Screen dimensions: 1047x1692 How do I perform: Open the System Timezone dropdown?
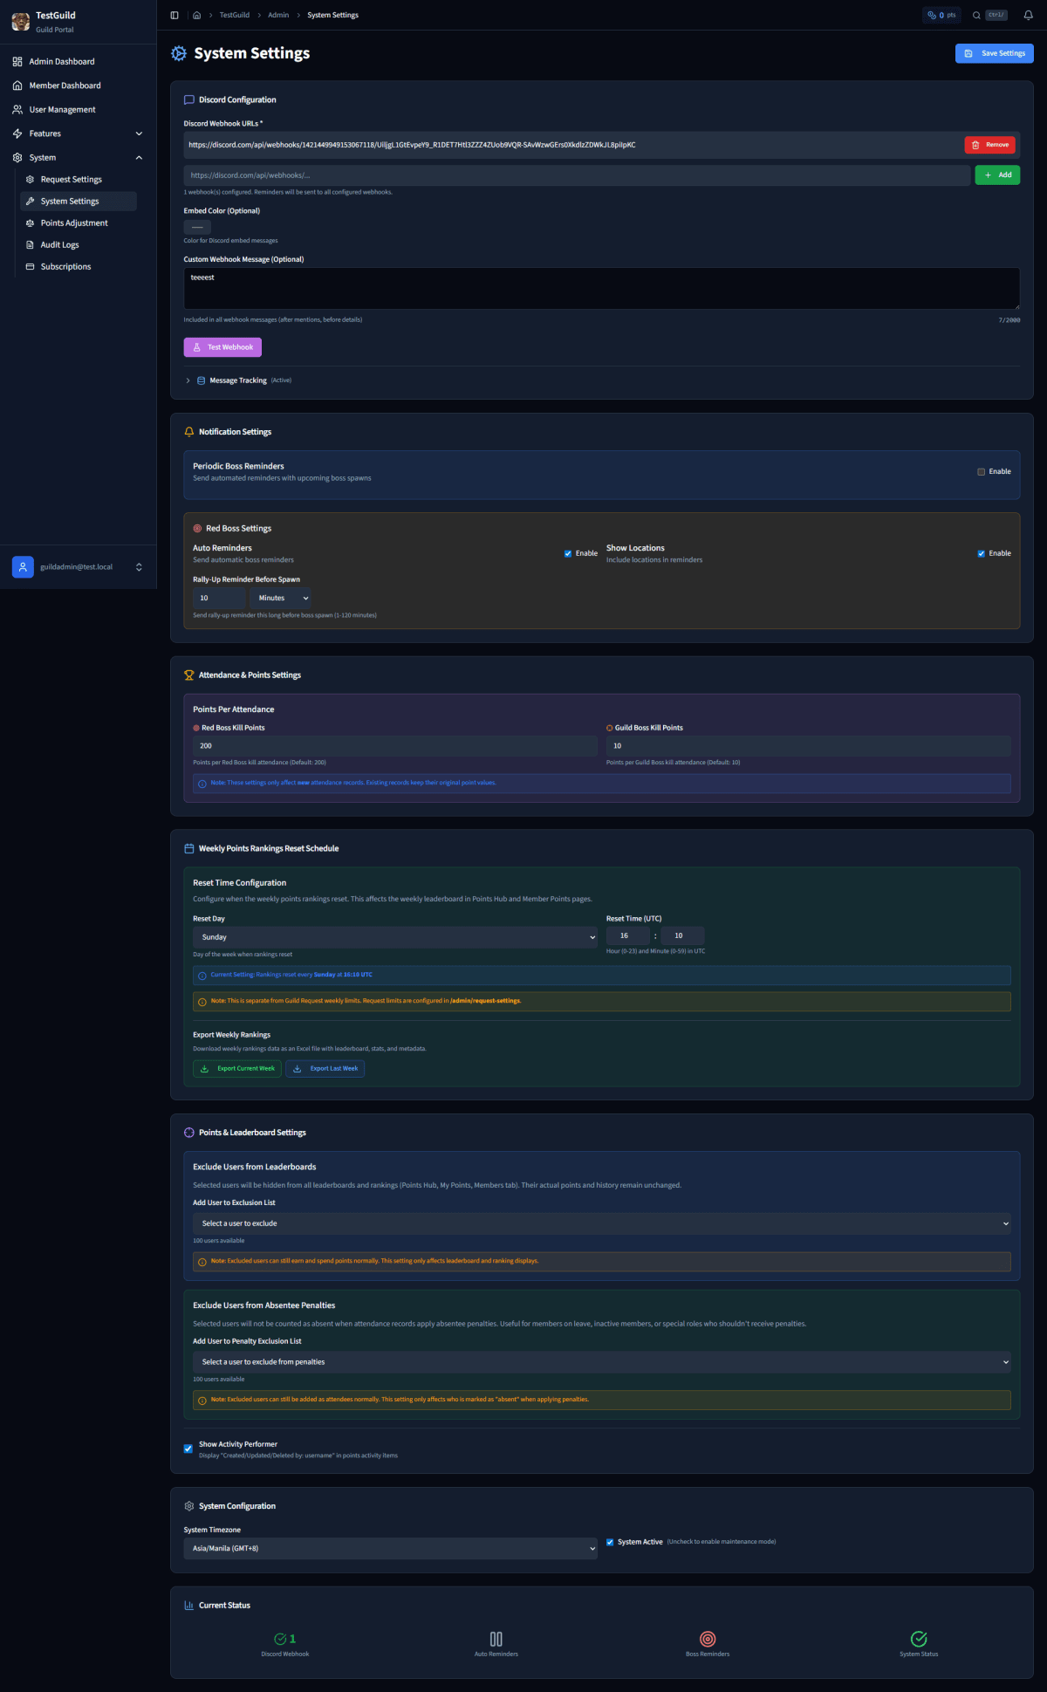tap(391, 1548)
